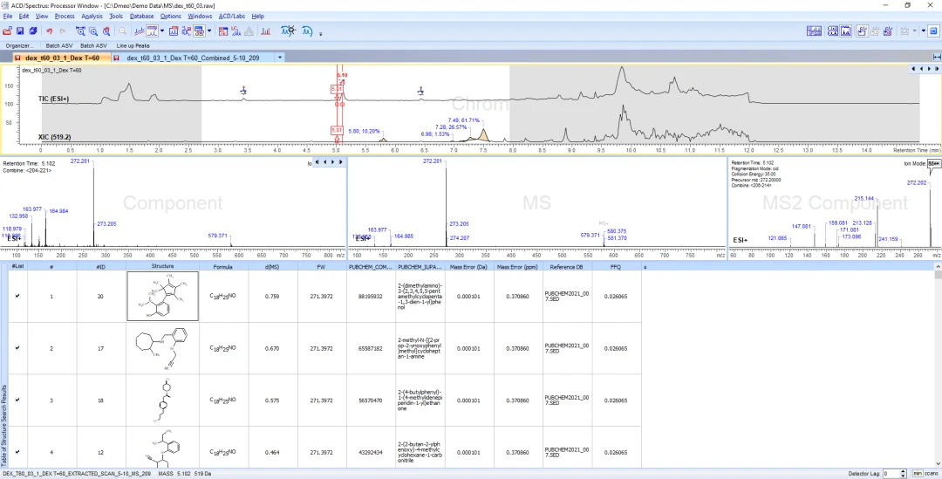Uncheck the checkbox for result row 4
Image resolution: width=942 pixels, height=479 pixels.
tap(17, 452)
